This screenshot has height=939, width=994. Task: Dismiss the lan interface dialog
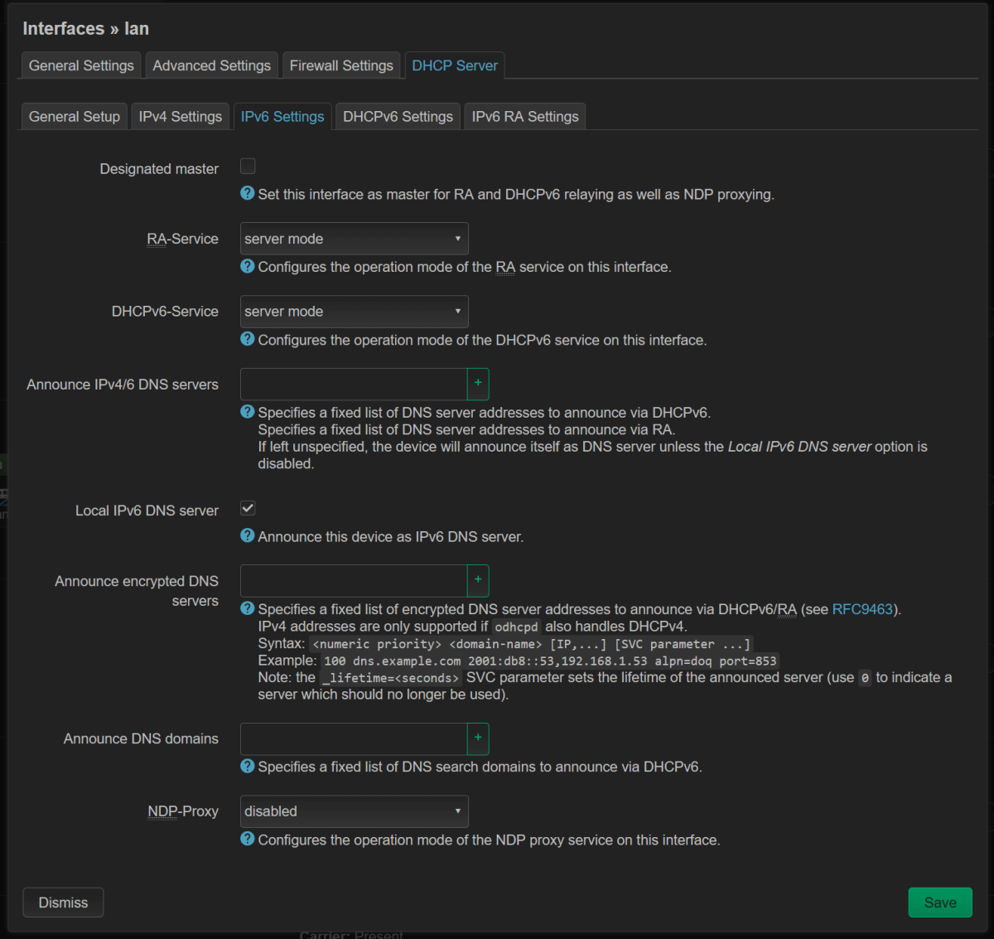point(63,903)
